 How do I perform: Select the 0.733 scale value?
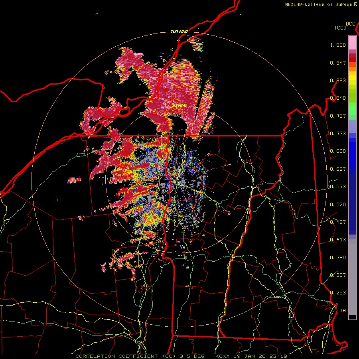(338, 134)
